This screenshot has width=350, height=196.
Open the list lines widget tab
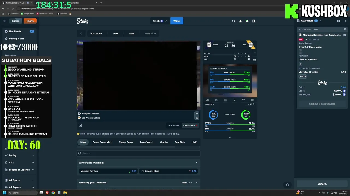tap(252, 100)
